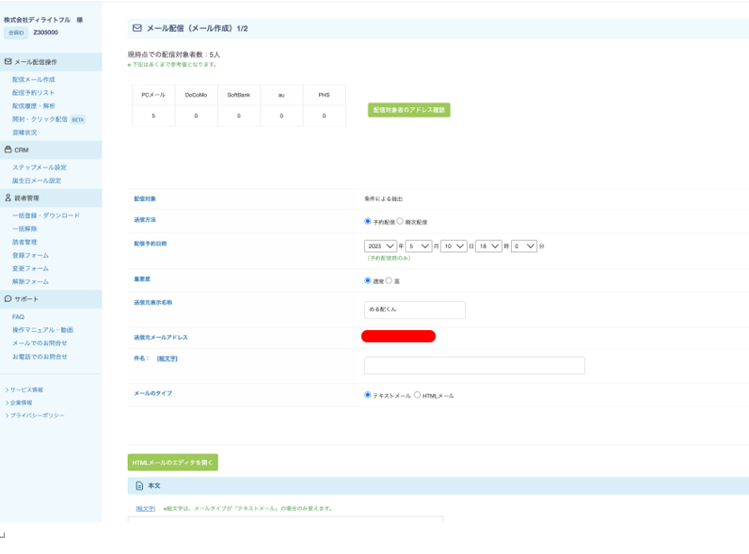
Task: Click the envelope icon beside メール配信操作
Action: 8,61
